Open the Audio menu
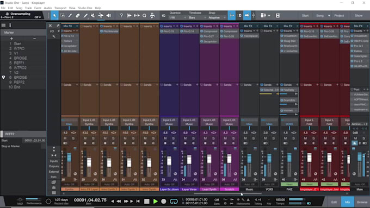This screenshot has height=208, width=370. [48, 8]
